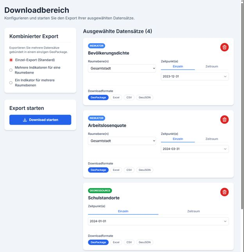Toggle CSV format for Bevölkerungsdichte
Image resolution: width=244 pixels, height=252 pixels.
[129, 98]
